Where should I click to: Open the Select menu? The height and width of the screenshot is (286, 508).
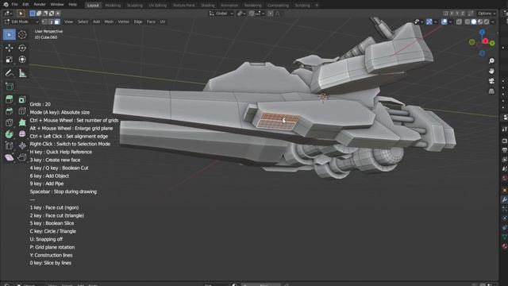[83, 21]
